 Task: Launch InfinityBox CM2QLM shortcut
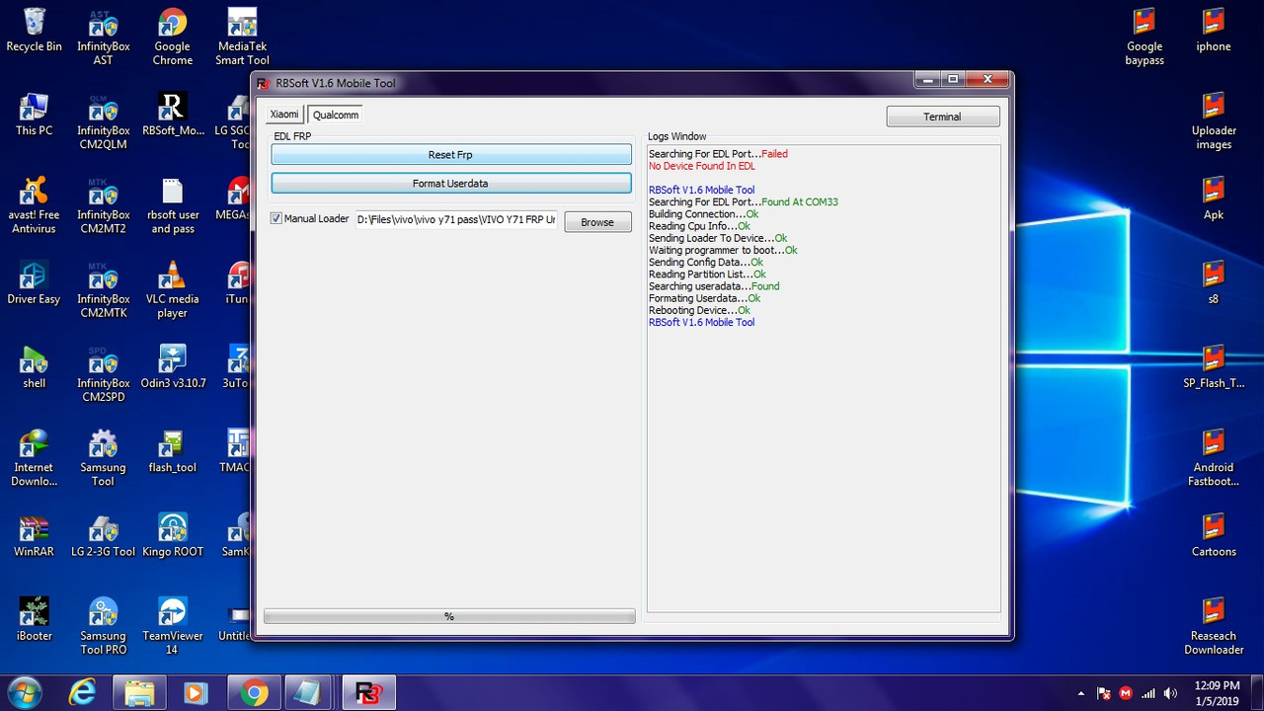pos(103,121)
